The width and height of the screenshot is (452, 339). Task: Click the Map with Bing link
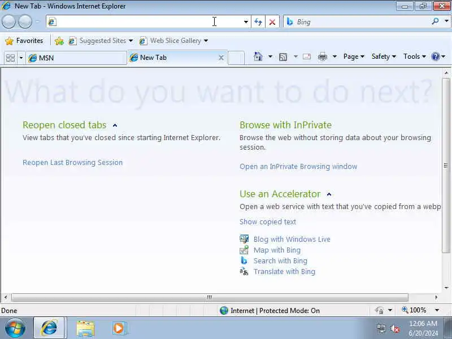pyautogui.click(x=277, y=250)
